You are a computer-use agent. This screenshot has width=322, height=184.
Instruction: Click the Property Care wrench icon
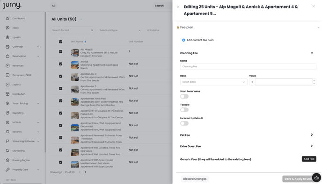pyautogui.click(x=7, y=170)
